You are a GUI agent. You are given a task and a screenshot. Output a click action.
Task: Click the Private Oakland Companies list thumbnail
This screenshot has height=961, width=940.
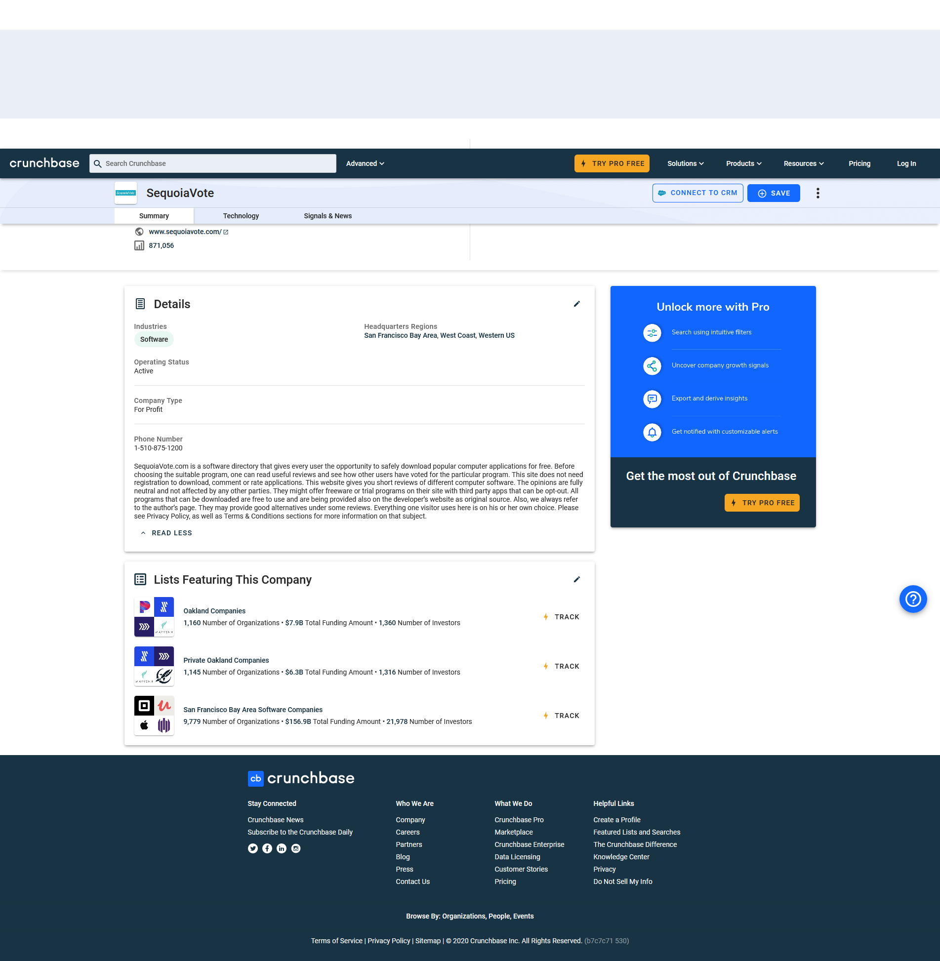(154, 666)
